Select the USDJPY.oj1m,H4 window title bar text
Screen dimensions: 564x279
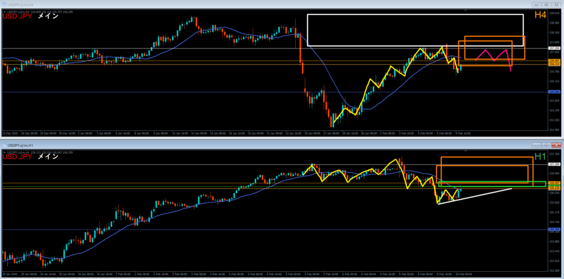point(20,4)
